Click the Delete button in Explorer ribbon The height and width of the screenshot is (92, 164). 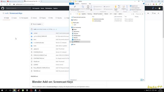(x=107, y=7)
